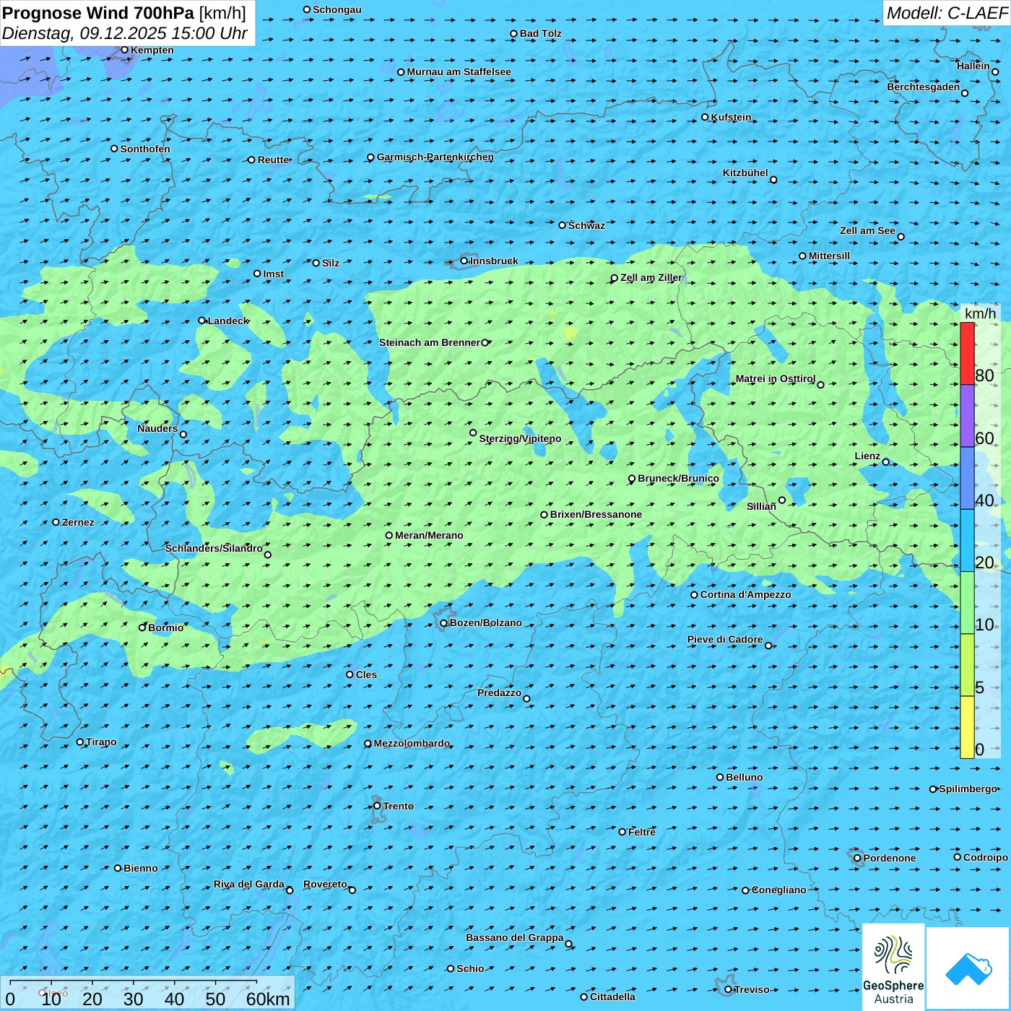Image resolution: width=1011 pixels, height=1011 pixels.
Task: Click the "km/h" unit label above the legend
Action: 980,313
